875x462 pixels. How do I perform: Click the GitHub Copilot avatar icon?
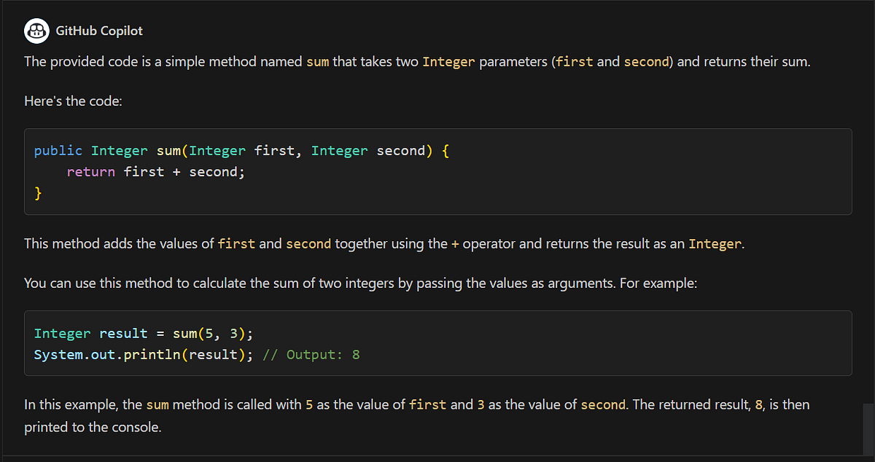coord(36,31)
